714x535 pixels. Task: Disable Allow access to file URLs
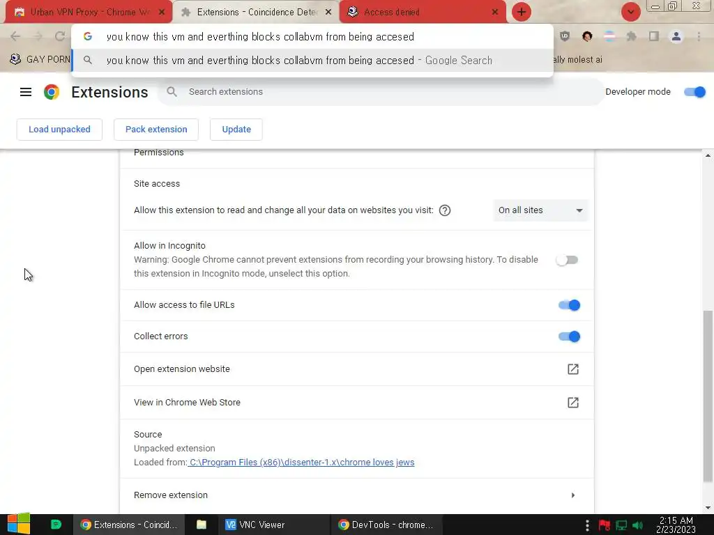569,305
